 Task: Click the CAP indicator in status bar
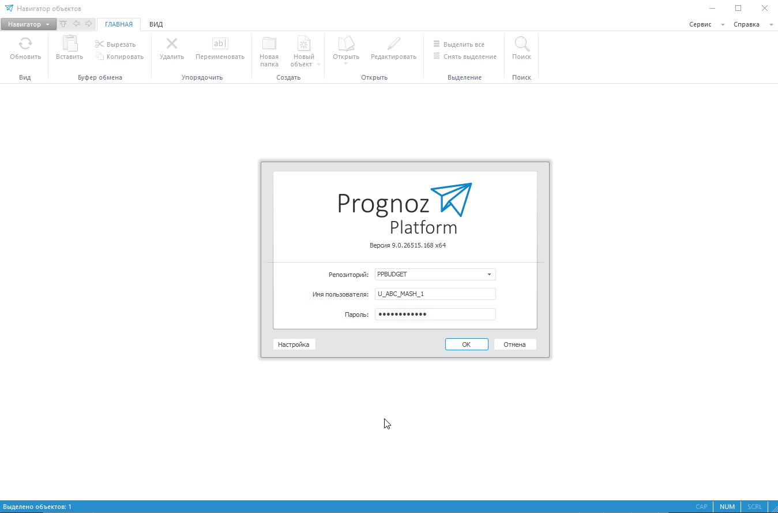pyautogui.click(x=701, y=507)
